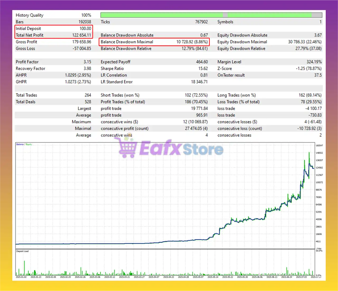Click the Balance Drawdown Maximal row label

coord(127,42)
